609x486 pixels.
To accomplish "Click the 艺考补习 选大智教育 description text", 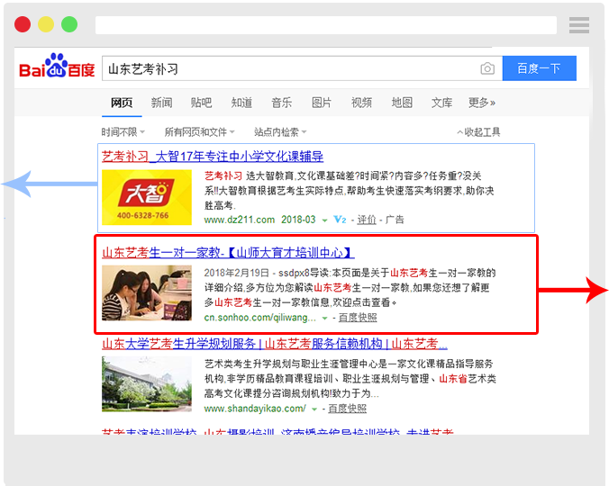I will tap(350, 191).
